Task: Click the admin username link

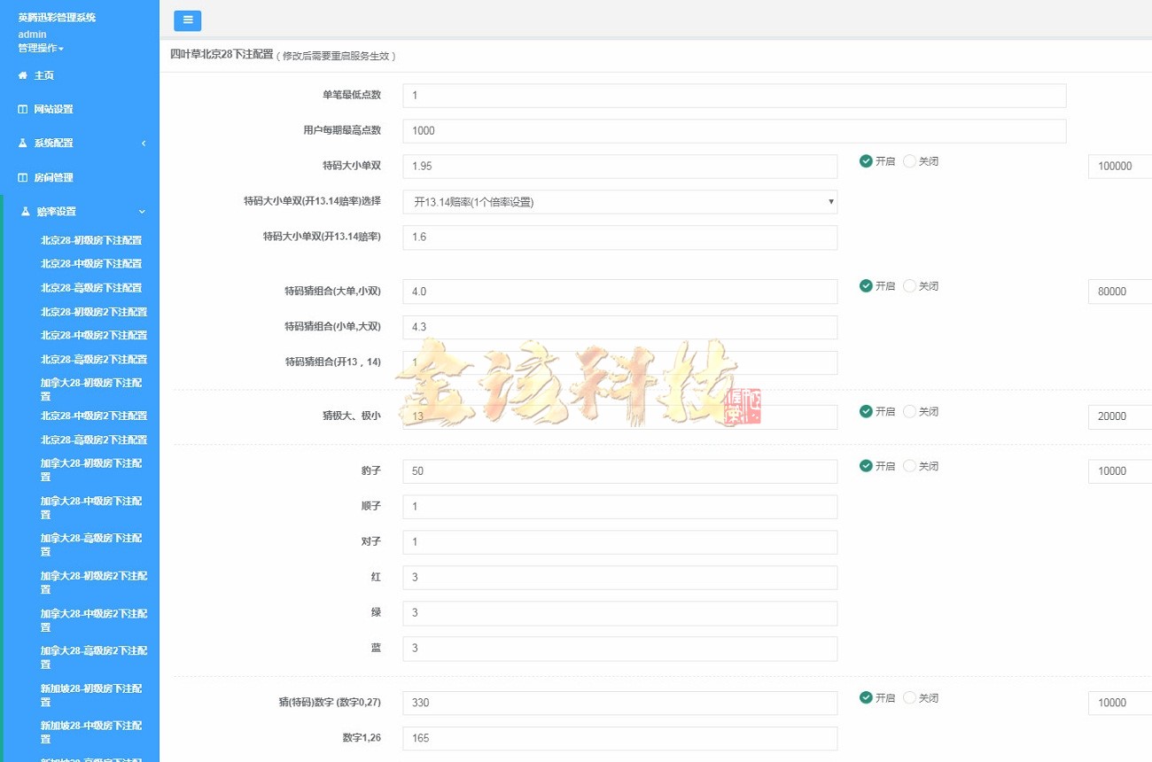Action: click(31, 34)
